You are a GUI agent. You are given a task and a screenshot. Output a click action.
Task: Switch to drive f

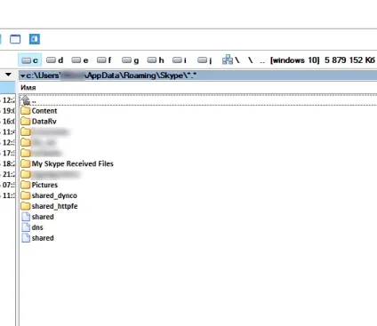pos(104,60)
